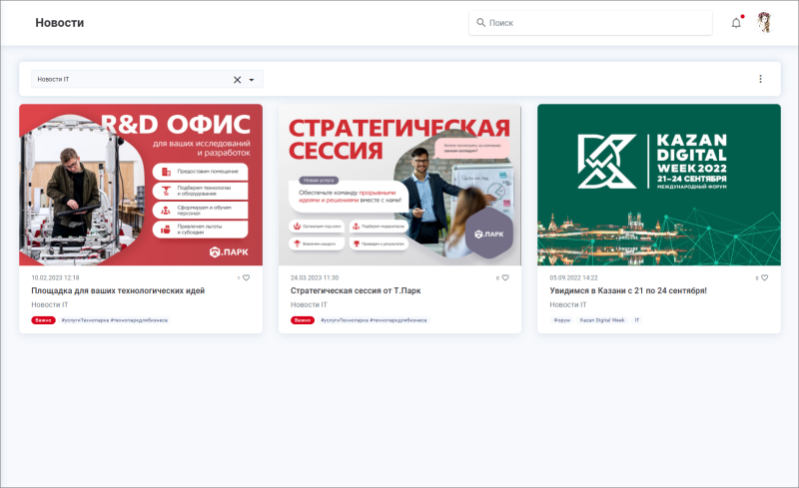Open the three-dot options menu
This screenshot has height=488, width=799.
coord(760,79)
